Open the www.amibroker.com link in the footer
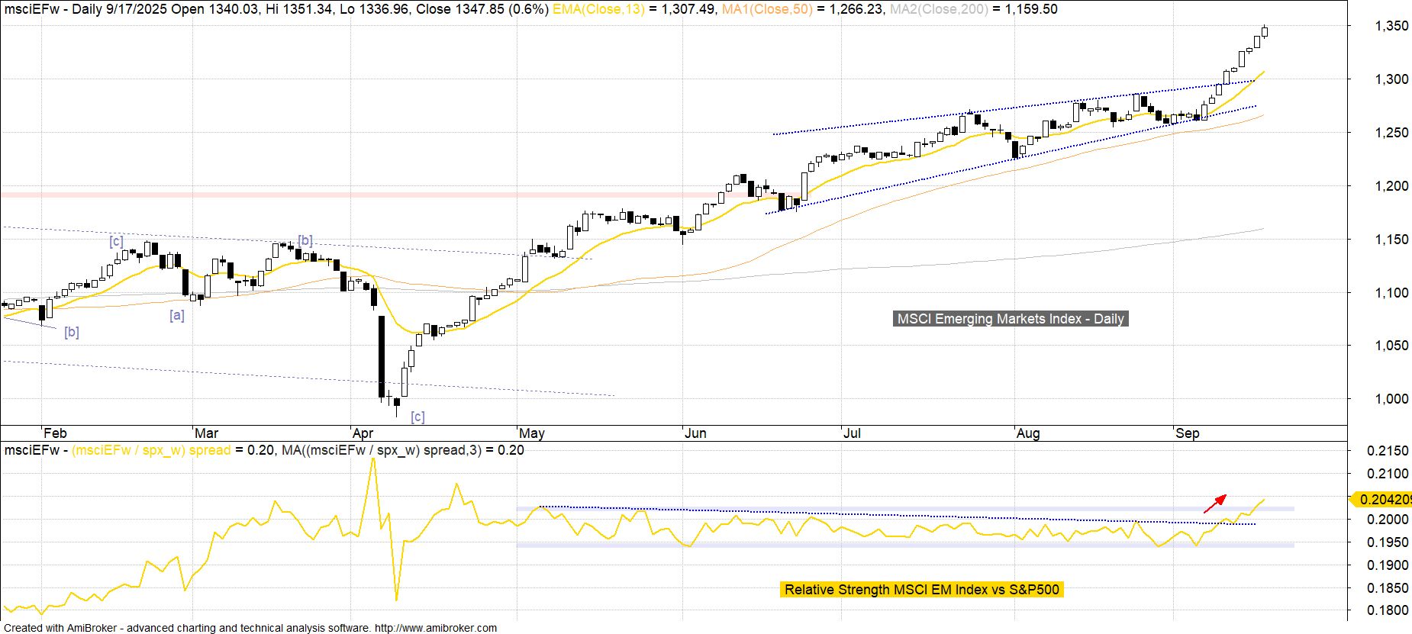Viewport: 1412px width, 634px height. pos(435,628)
